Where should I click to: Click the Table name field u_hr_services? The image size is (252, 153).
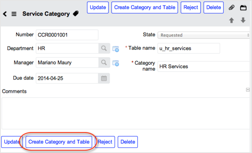click(189, 48)
